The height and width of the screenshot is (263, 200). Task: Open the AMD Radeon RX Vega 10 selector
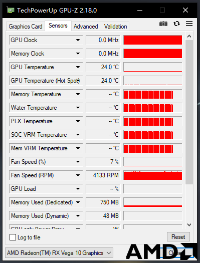(59, 253)
